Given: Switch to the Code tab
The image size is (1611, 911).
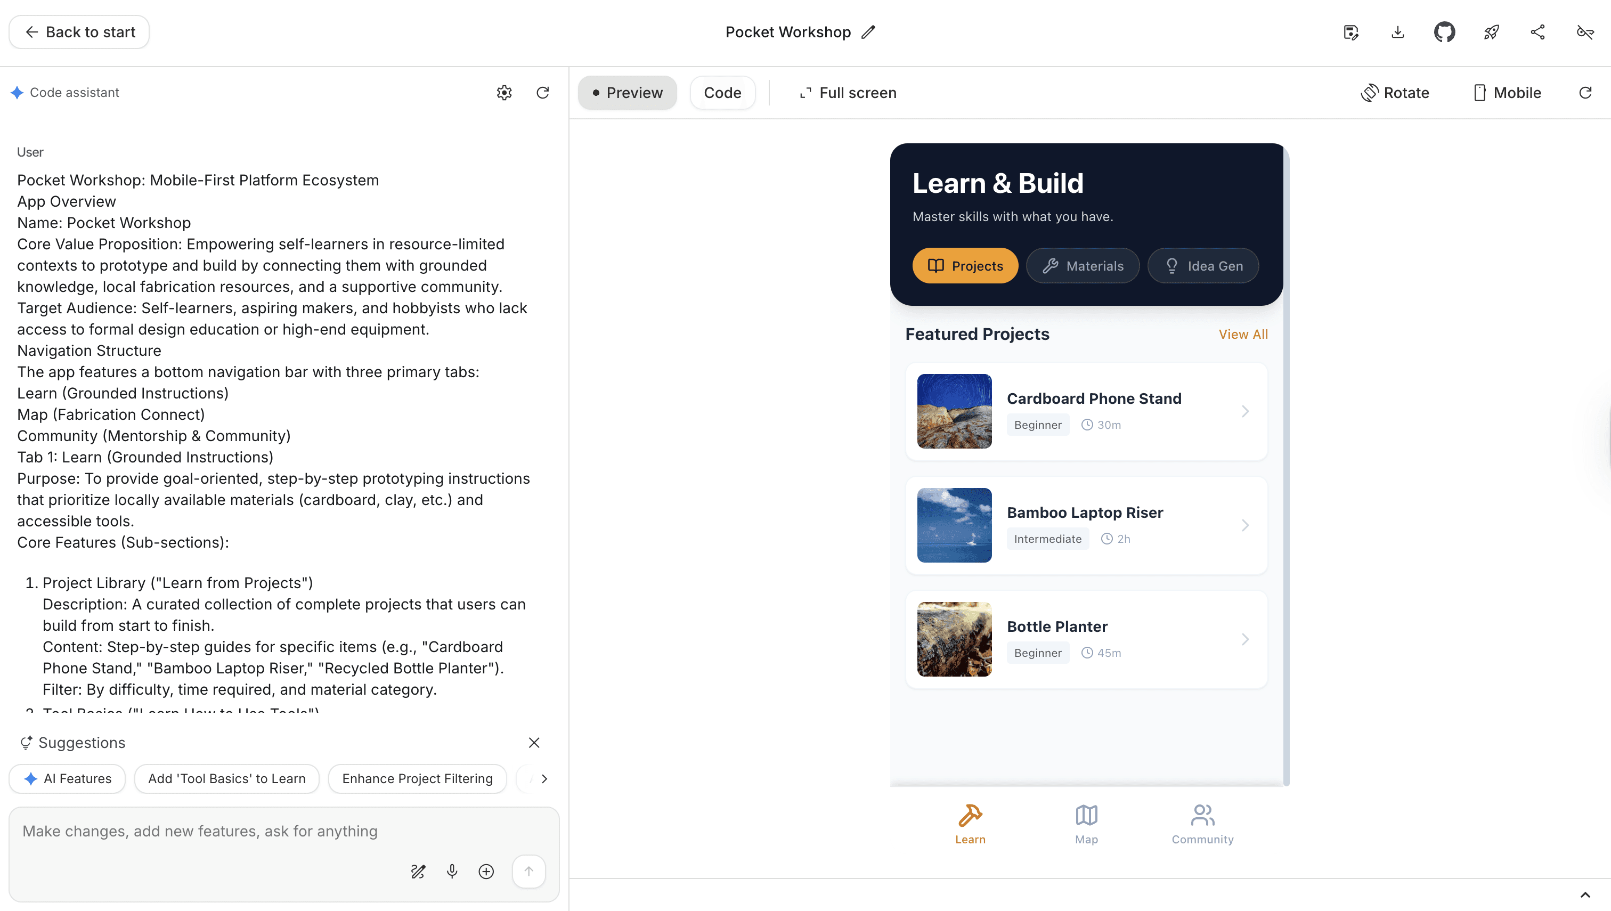Looking at the screenshot, I should click(722, 93).
